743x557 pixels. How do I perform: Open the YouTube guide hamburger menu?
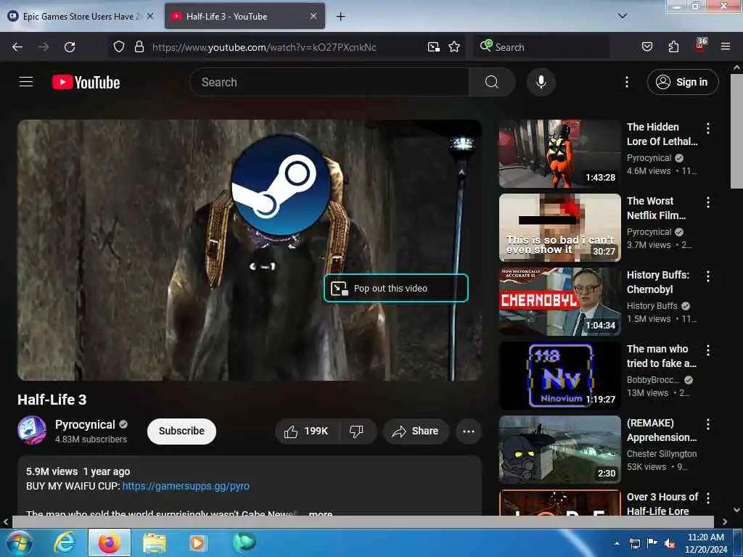pyautogui.click(x=26, y=82)
